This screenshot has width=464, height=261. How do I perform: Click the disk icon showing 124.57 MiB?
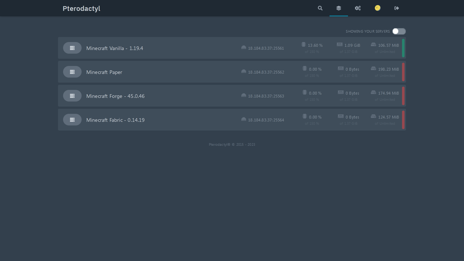373,116
